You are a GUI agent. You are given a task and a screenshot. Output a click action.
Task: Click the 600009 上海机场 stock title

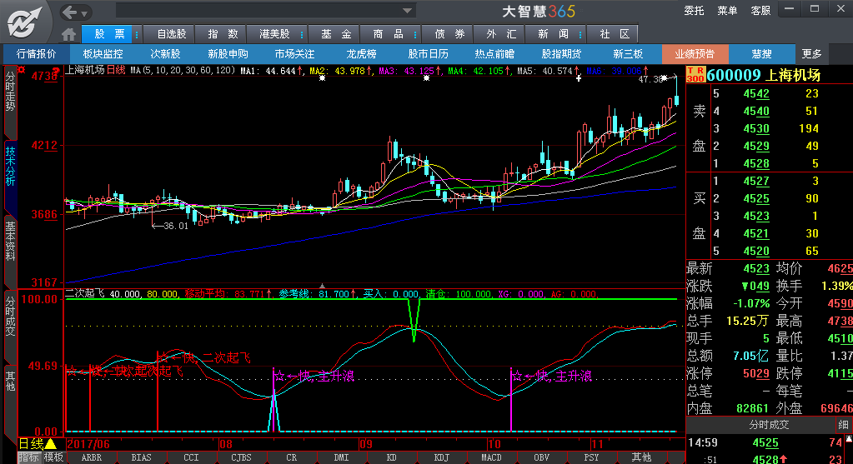(x=764, y=75)
